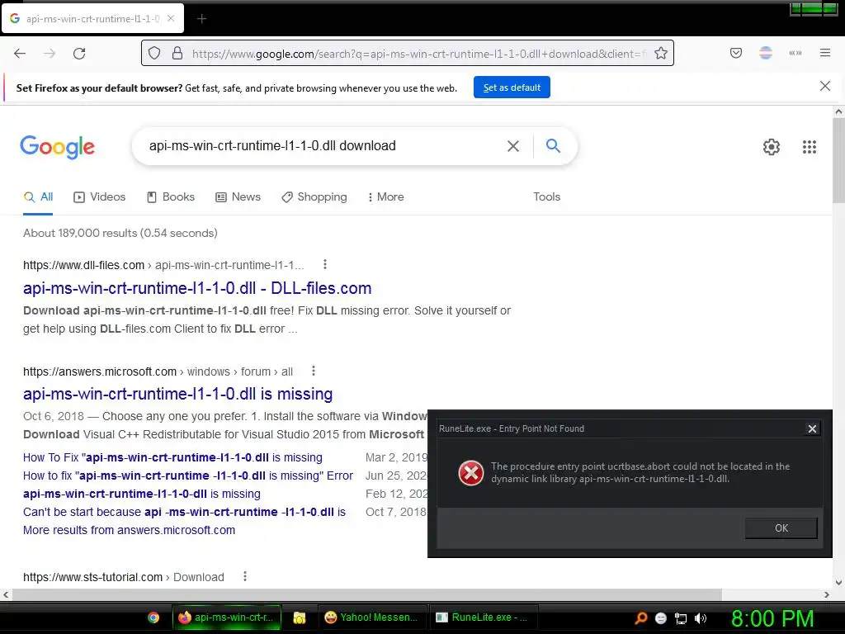Click the orange search tray icon
Viewport: 845px width, 634px height.
pyautogui.click(x=640, y=617)
